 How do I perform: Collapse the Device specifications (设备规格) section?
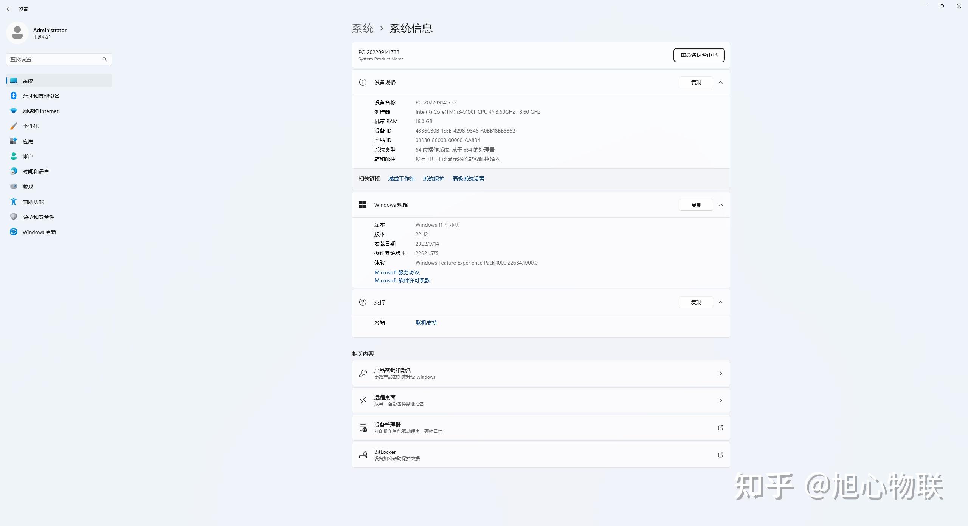coord(721,82)
